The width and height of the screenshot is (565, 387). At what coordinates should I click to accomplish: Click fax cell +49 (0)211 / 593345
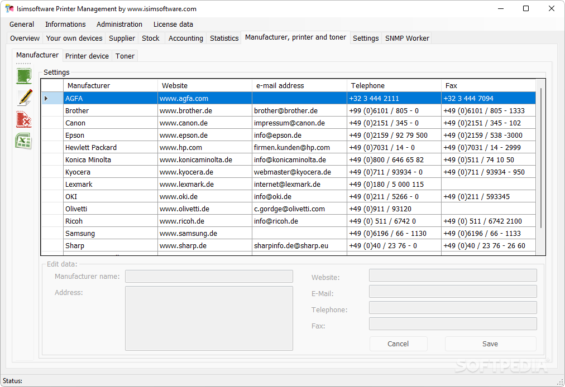[x=489, y=196]
